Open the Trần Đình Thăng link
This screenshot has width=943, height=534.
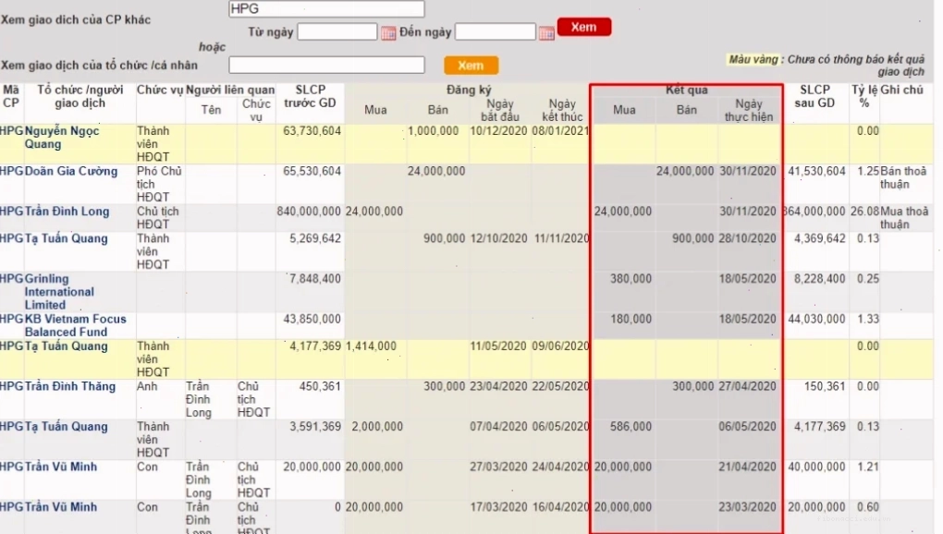(x=69, y=386)
